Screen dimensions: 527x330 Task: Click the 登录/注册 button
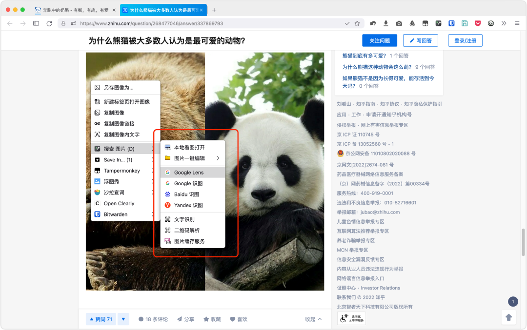click(x=465, y=40)
